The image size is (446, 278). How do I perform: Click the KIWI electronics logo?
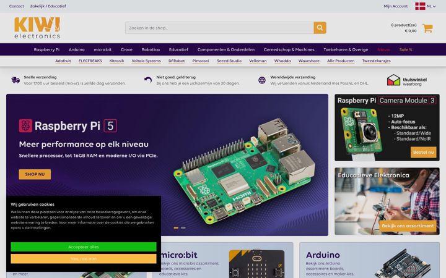pos(37,28)
